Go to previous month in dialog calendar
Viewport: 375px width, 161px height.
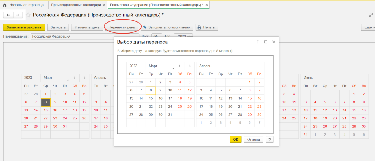click(x=179, y=66)
